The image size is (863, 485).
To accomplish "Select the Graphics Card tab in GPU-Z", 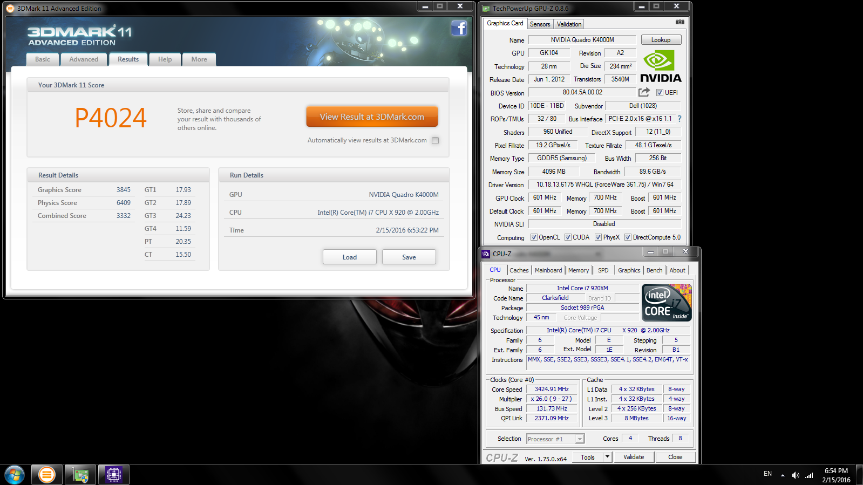I will click(x=505, y=23).
